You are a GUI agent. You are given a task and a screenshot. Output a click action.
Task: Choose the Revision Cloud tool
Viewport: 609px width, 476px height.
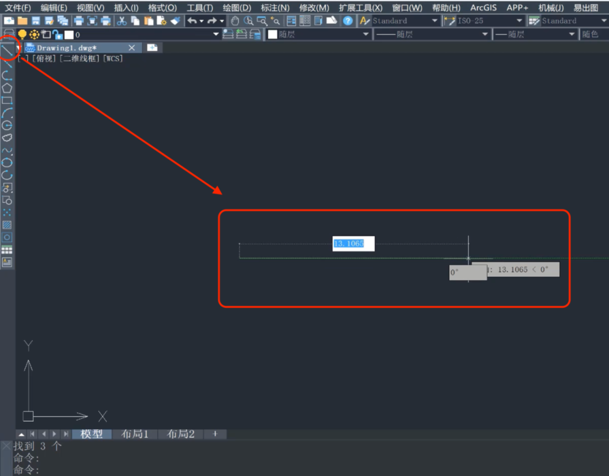(x=7, y=138)
